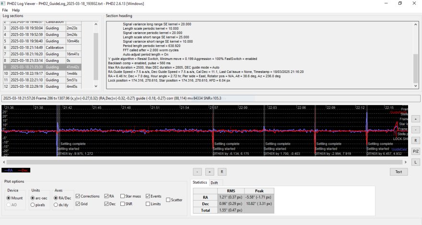Enable the Scatter checkbox
Viewport: 422px width, 225px height.
point(168,200)
